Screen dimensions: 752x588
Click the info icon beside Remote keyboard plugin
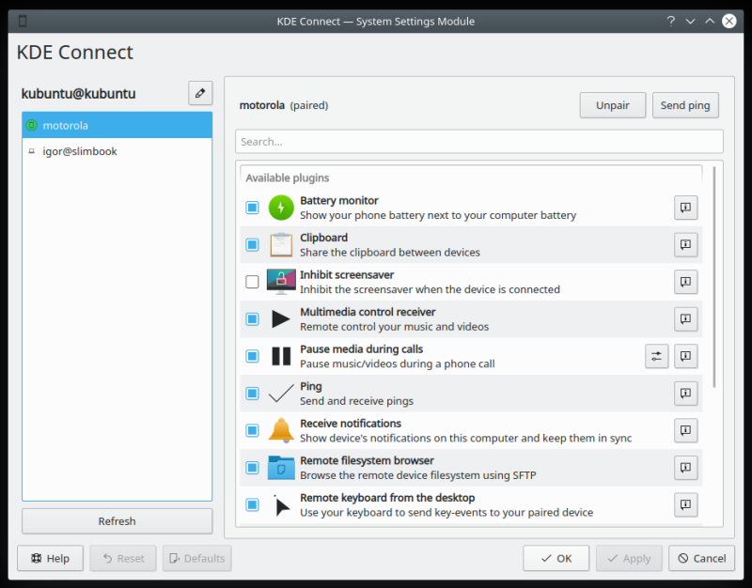[x=685, y=504]
